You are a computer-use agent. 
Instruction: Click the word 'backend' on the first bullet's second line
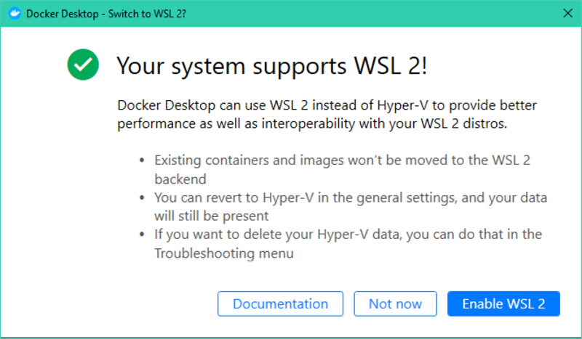click(x=180, y=179)
